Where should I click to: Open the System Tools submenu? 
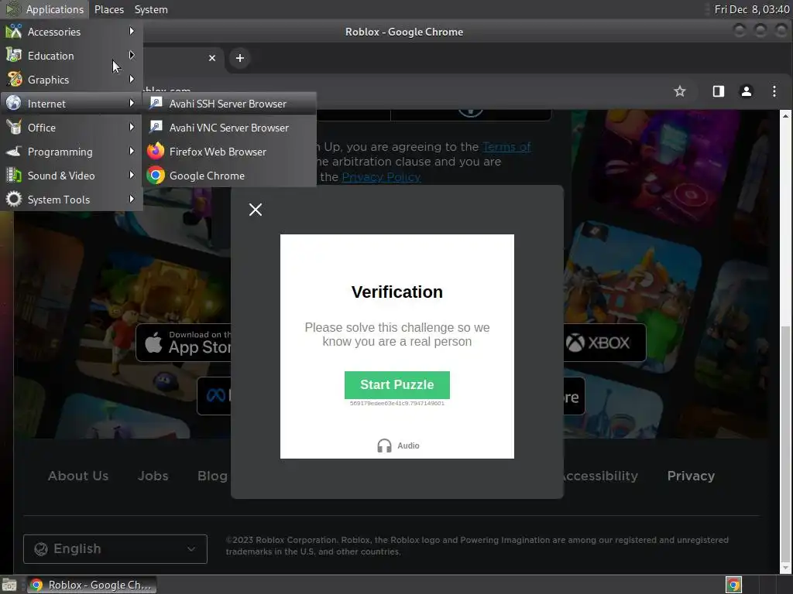point(71,200)
